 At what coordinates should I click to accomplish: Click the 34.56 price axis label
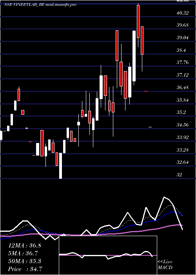pos(183,125)
